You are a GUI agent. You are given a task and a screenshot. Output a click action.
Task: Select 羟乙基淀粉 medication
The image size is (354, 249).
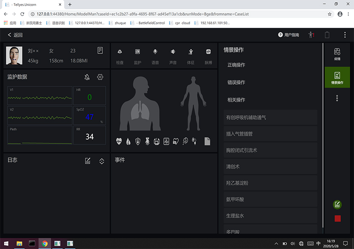(x=270, y=183)
